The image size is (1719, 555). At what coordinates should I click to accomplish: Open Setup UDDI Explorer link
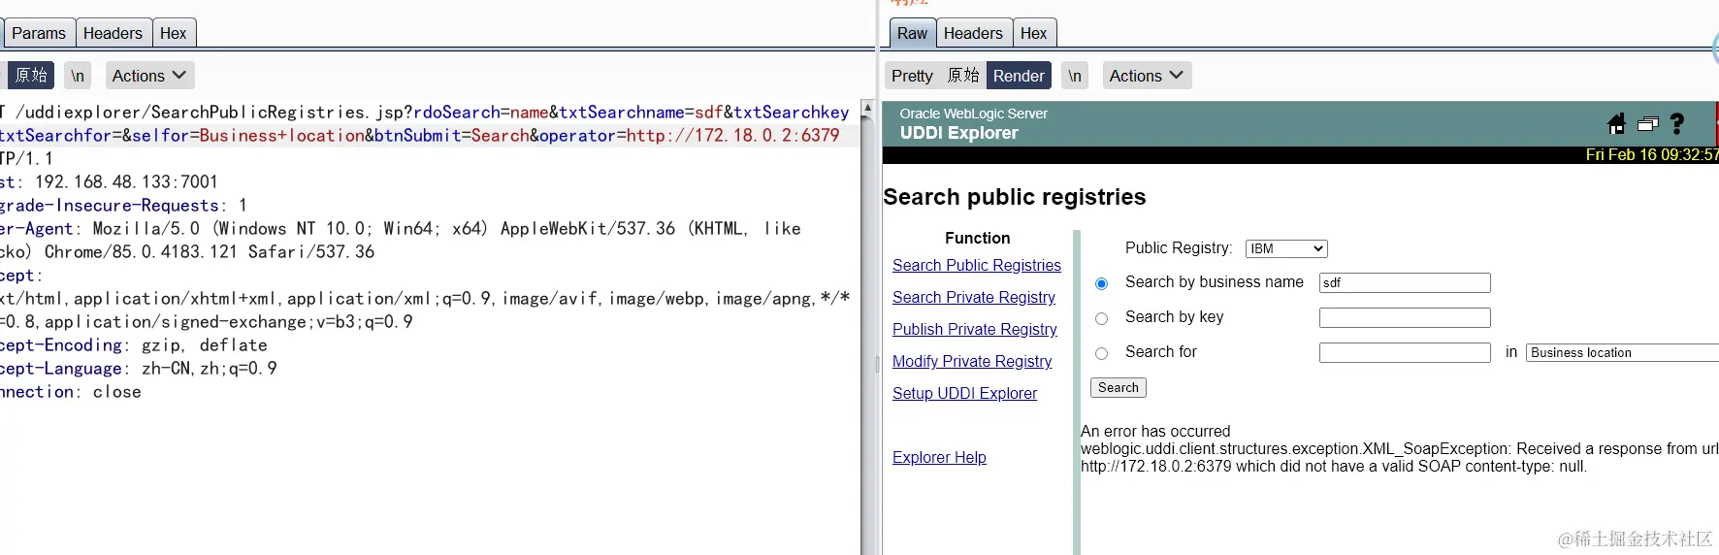964,393
